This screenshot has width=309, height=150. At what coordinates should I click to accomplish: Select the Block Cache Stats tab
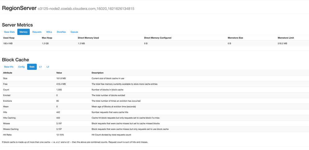32,67
